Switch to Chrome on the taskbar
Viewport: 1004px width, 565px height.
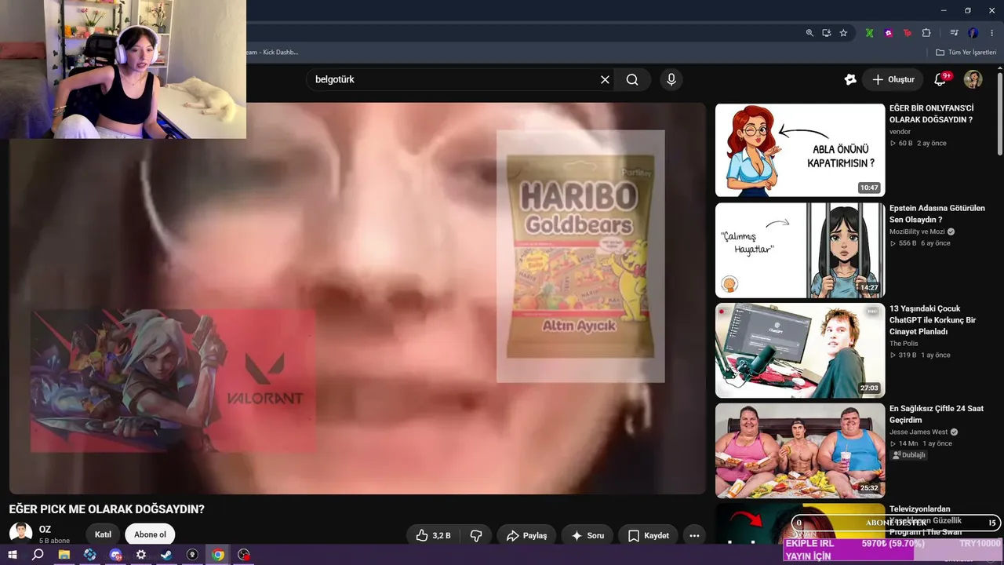[218, 555]
